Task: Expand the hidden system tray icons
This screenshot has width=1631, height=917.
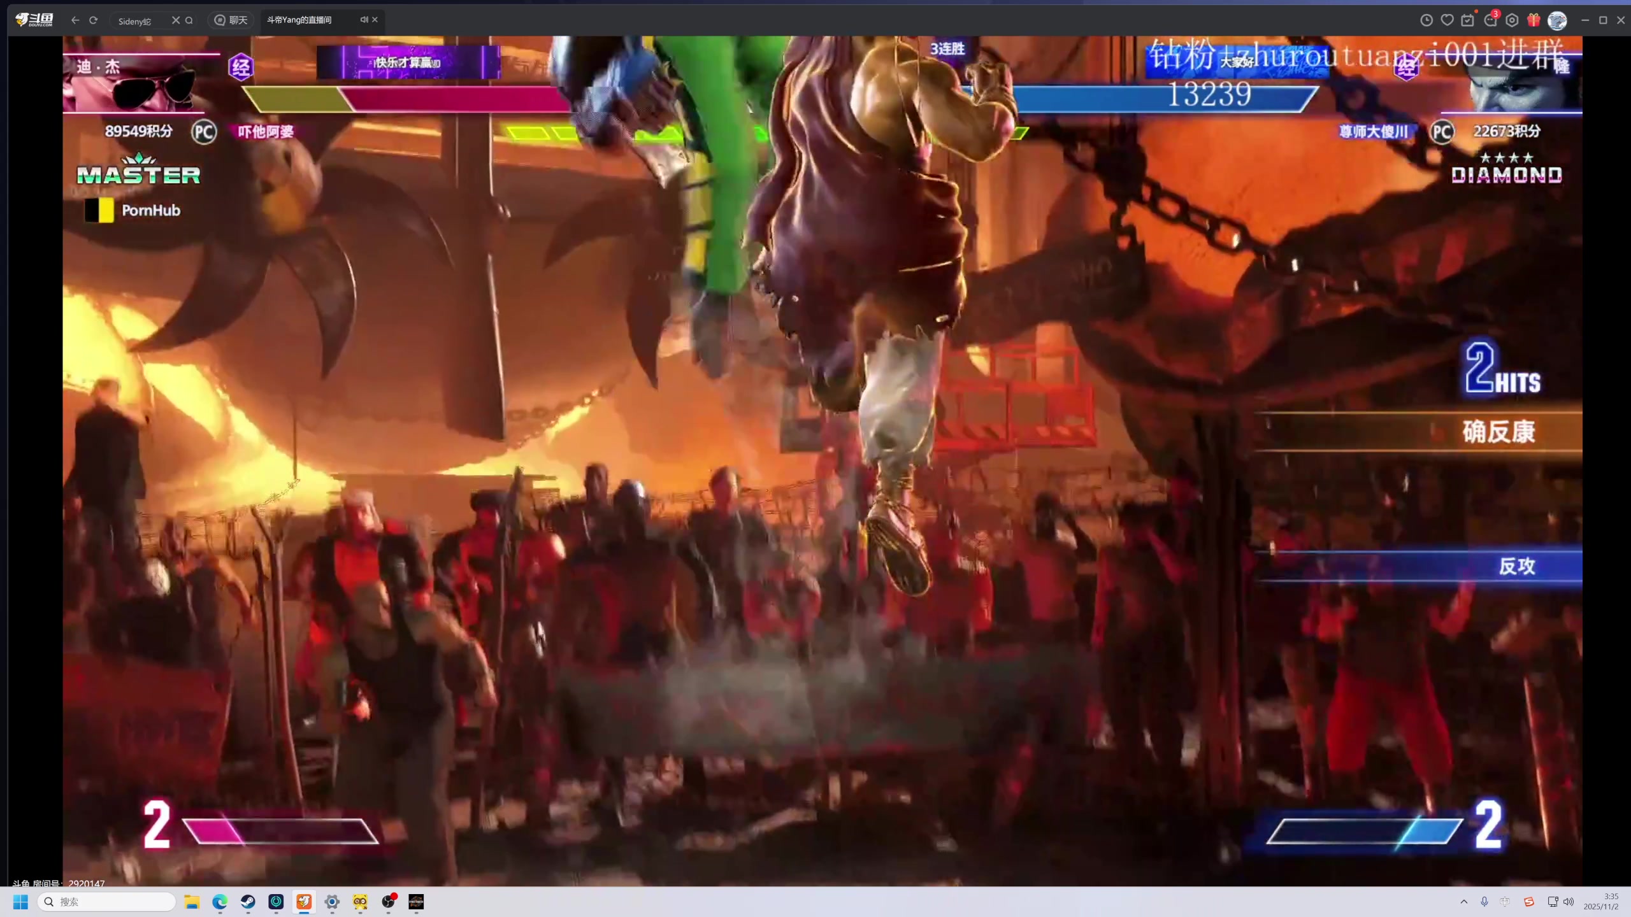Action: click(1464, 902)
